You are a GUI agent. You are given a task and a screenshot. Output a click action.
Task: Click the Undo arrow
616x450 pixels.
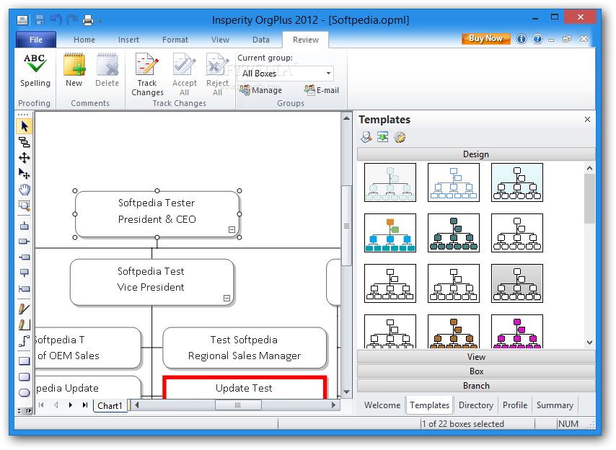pos(56,19)
